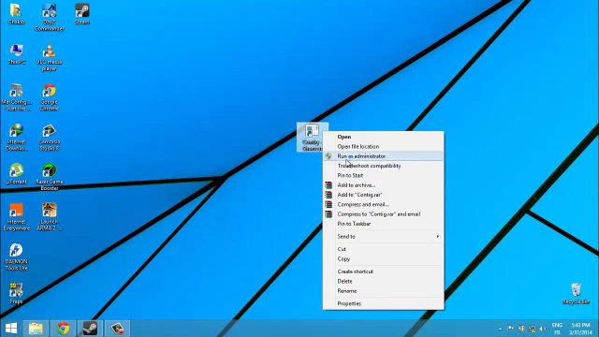
Task: Open the Windows Start button
Action: click(x=11, y=329)
